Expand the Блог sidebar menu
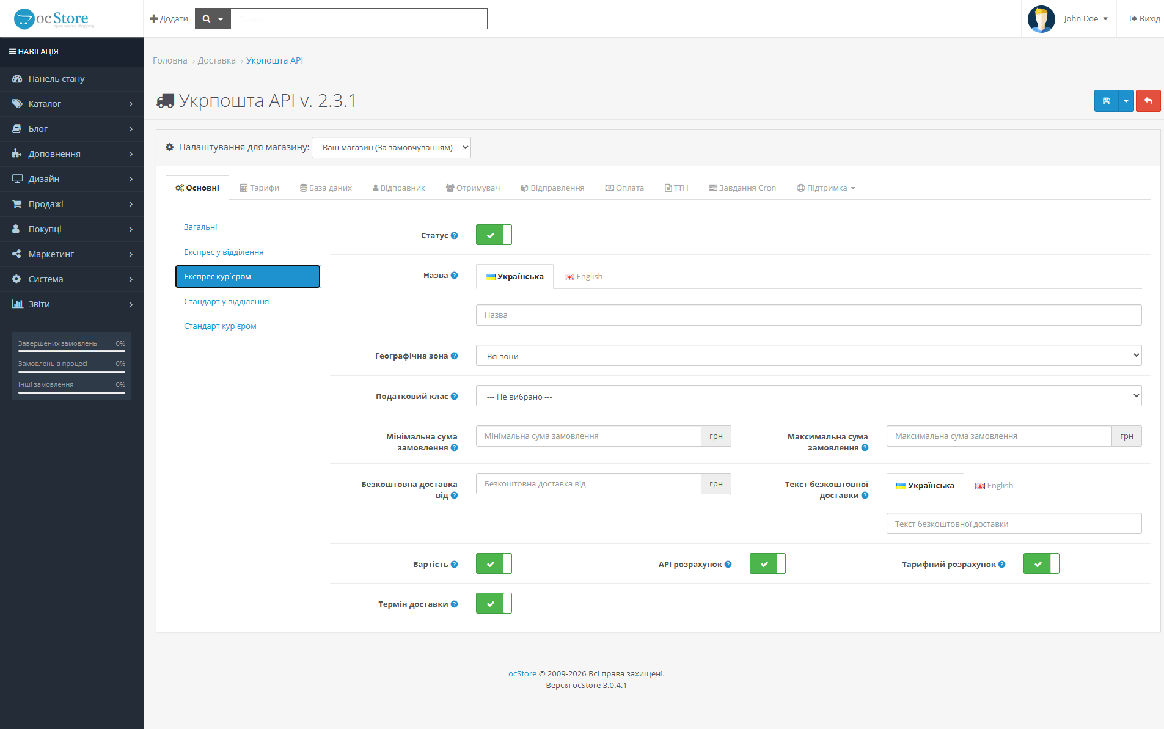Screen dimensions: 1164x729 pyautogui.click(x=71, y=129)
